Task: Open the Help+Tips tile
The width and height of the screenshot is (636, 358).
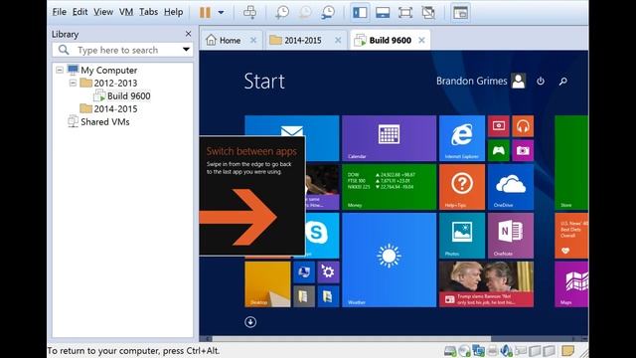Action: pyautogui.click(x=462, y=187)
